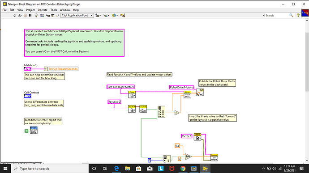
Task: Open the Tools menu
Action: (x=54, y=10)
